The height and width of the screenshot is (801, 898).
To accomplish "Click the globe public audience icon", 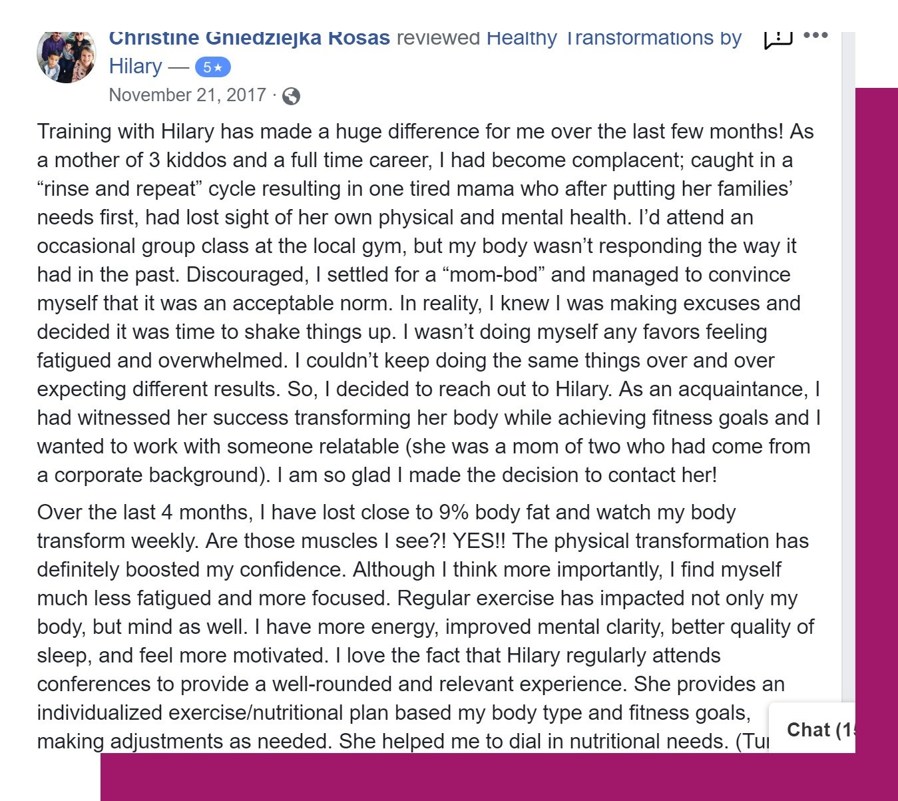I will pyautogui.click(x=291, y=97).
